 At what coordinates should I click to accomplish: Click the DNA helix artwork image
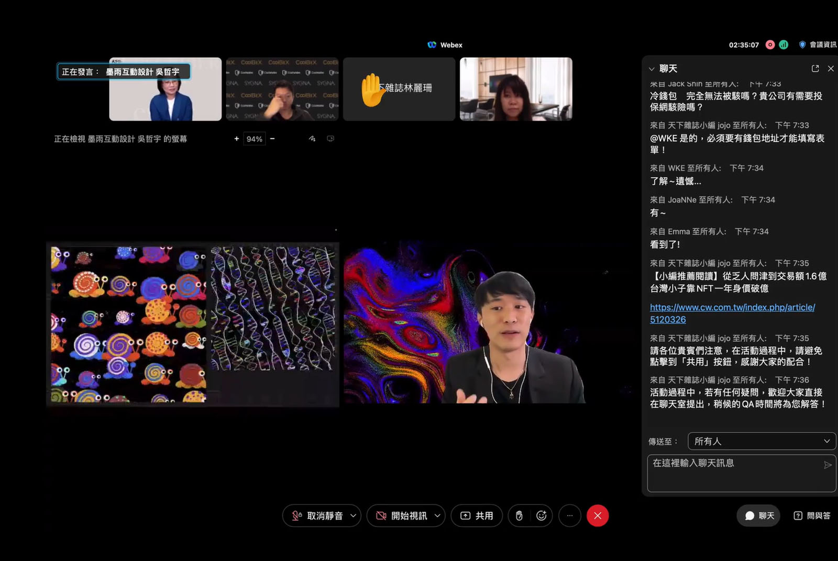click(x=273, y=309)
